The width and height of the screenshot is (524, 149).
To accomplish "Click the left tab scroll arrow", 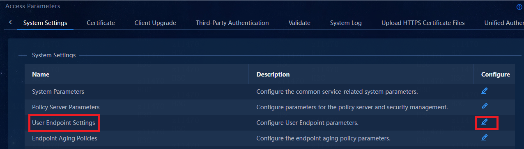I will point(10,23).
